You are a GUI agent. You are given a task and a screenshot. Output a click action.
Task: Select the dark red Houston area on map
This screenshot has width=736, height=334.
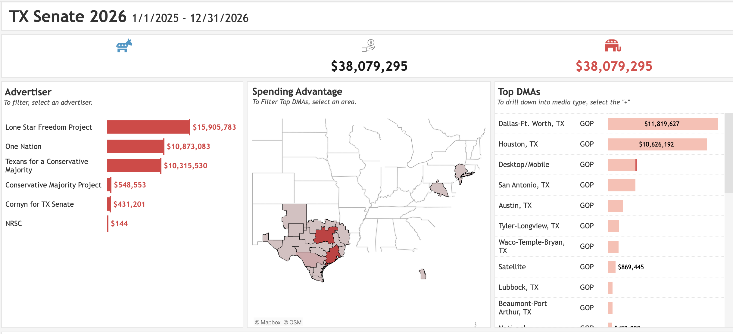point(333,254)
